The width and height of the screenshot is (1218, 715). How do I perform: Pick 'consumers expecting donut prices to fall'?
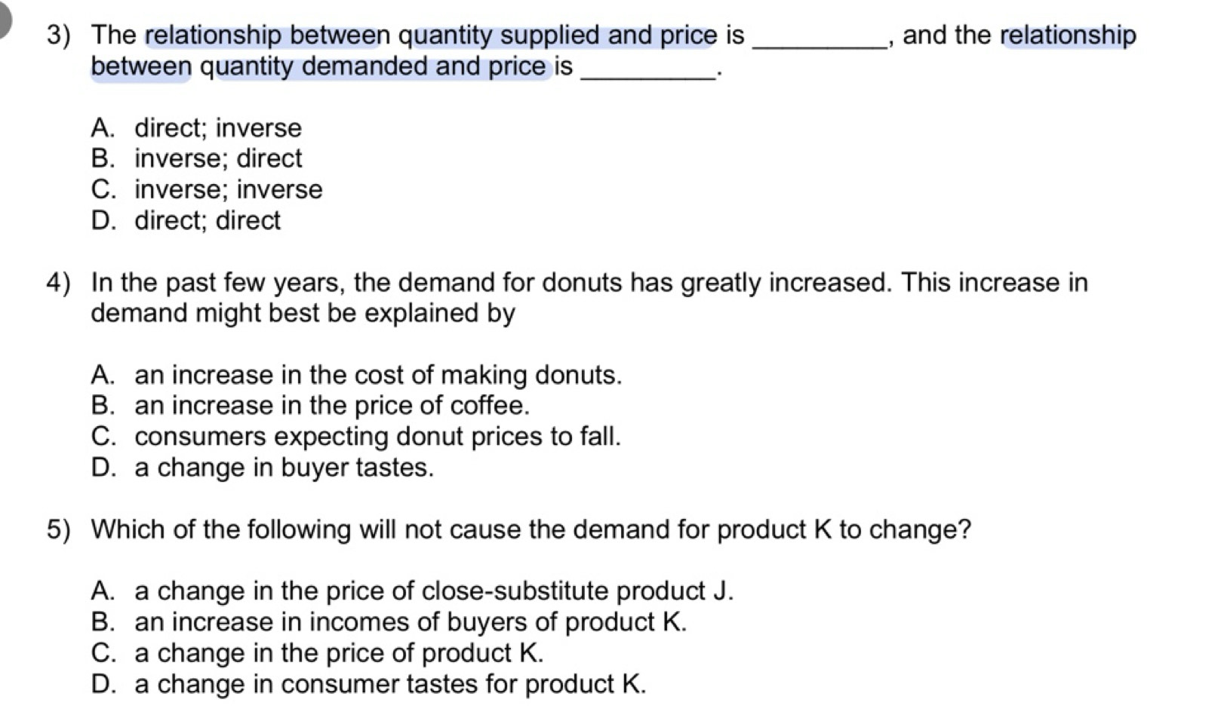377,437
